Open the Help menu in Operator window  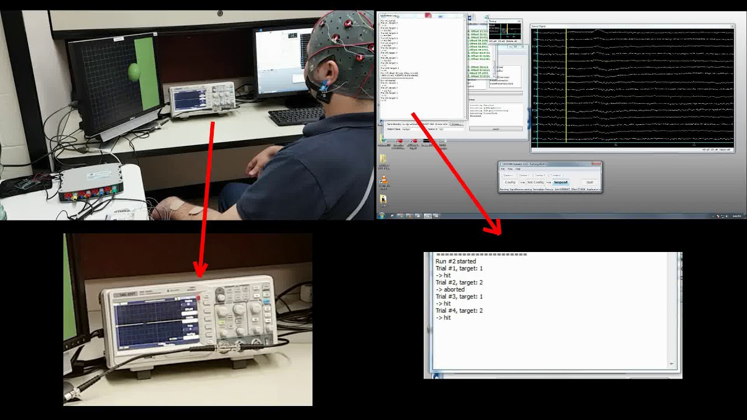point(518,169)
